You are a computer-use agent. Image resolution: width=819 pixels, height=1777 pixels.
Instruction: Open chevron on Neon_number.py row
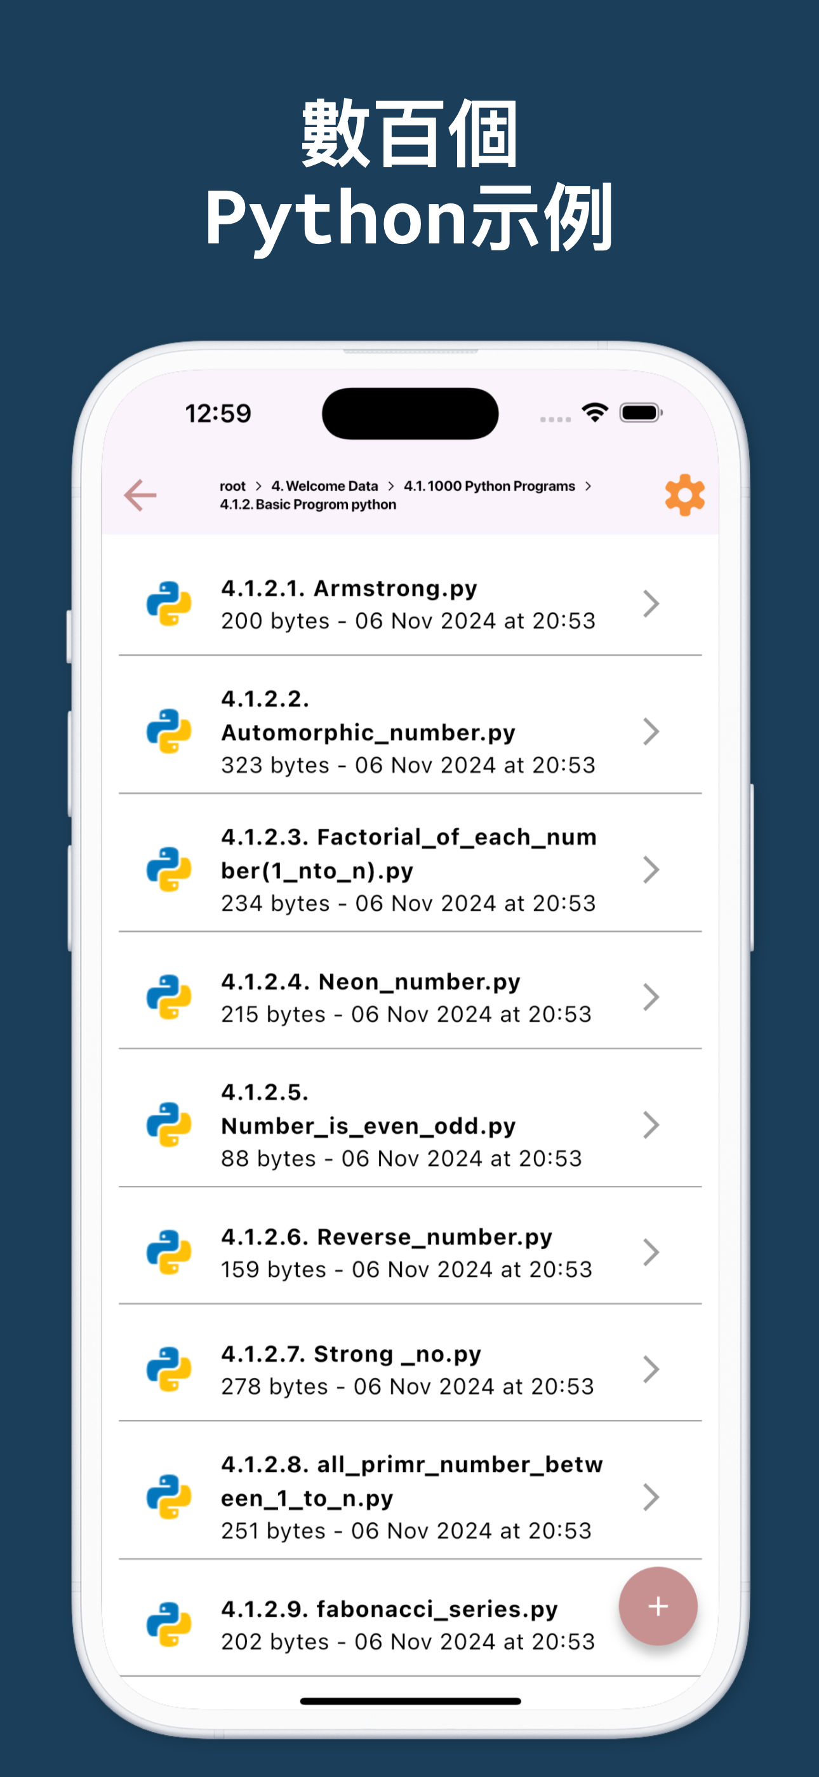[651, 997]
